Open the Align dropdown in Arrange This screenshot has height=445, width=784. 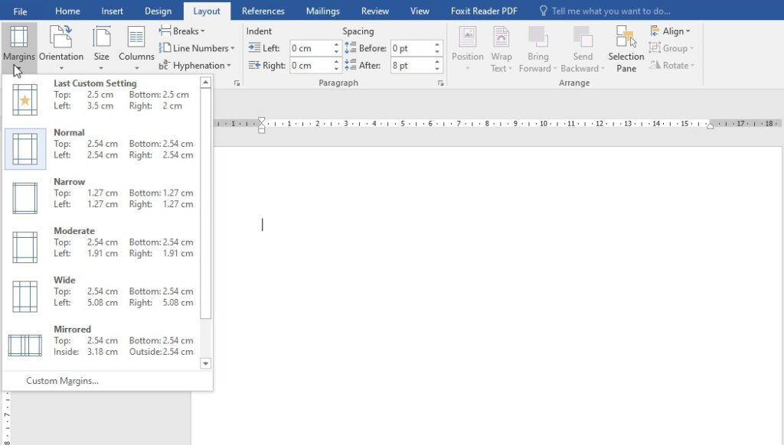(x=671, y=31)
